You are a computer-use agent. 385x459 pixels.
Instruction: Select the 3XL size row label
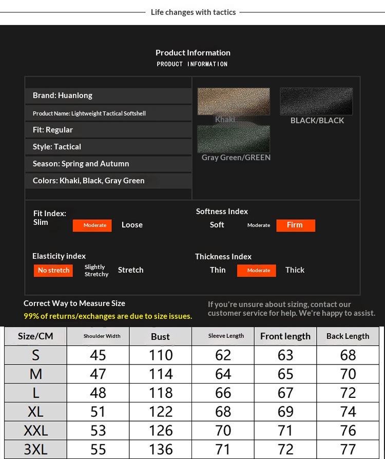coord(35,450)
